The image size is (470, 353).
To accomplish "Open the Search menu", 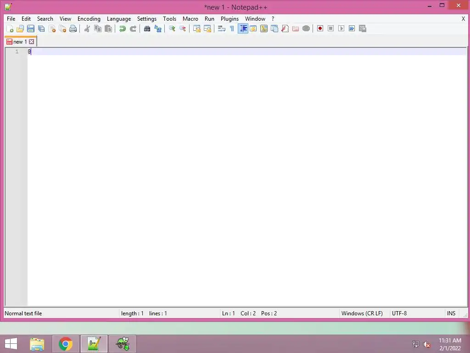I will pos(45,18).
